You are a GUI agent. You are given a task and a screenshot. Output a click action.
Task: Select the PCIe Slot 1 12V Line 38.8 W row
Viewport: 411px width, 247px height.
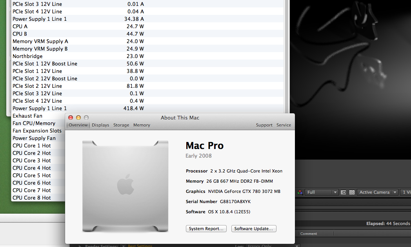tap(148, 71)
